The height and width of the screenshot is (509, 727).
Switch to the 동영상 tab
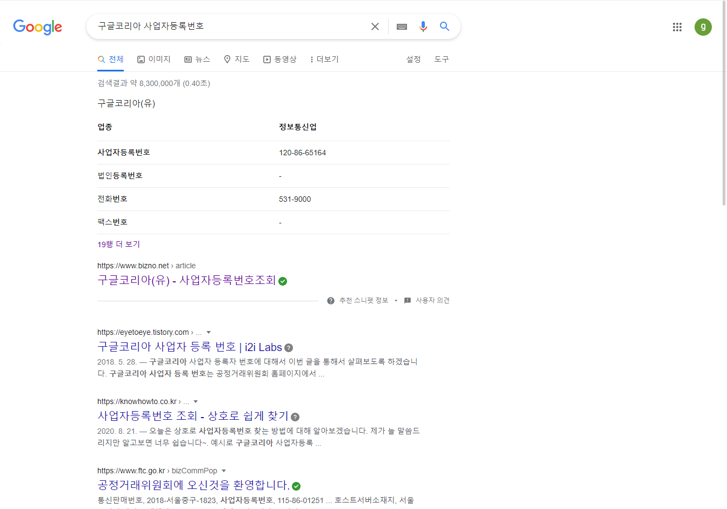(280, 60)
